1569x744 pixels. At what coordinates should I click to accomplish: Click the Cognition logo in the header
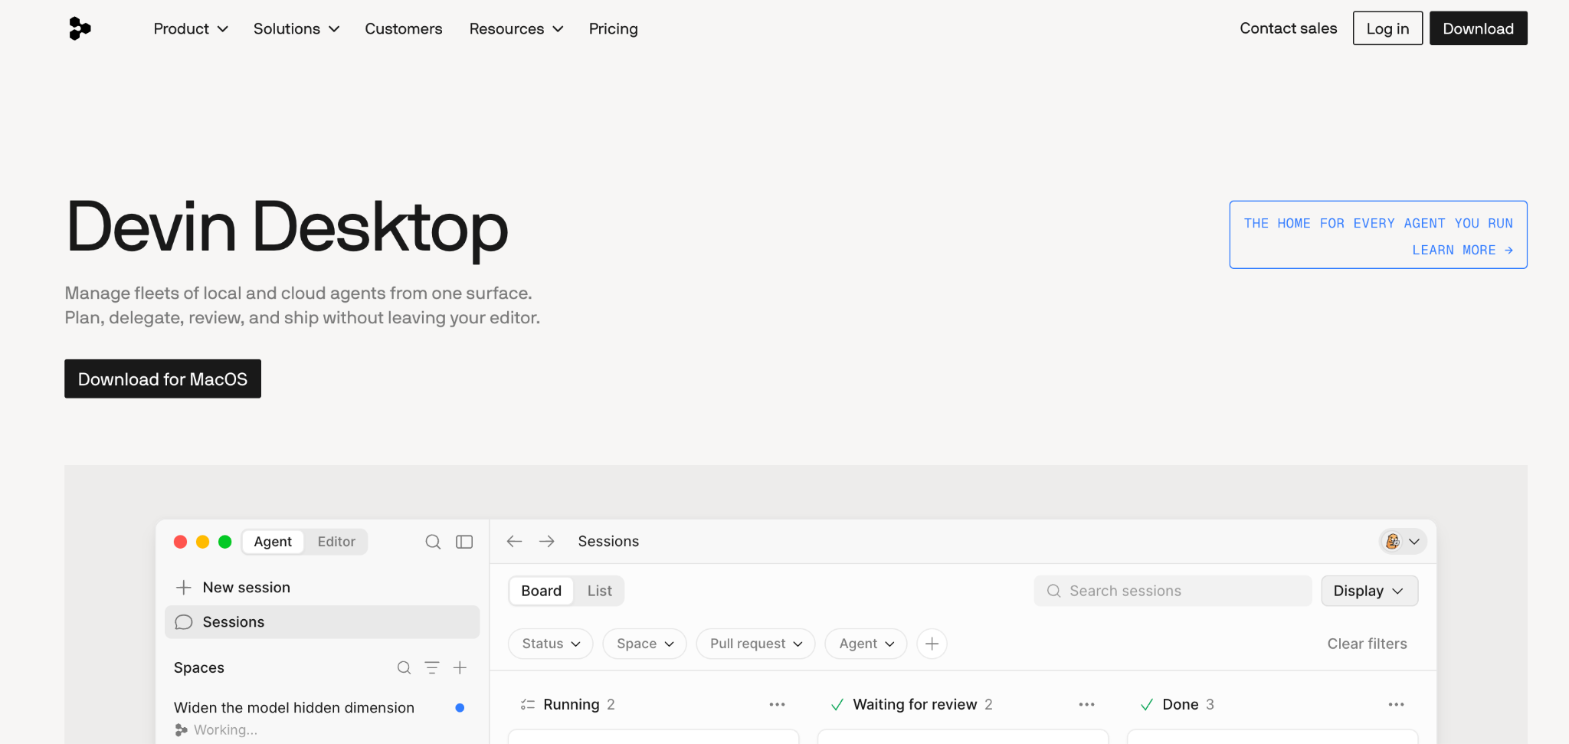(80, 28)
